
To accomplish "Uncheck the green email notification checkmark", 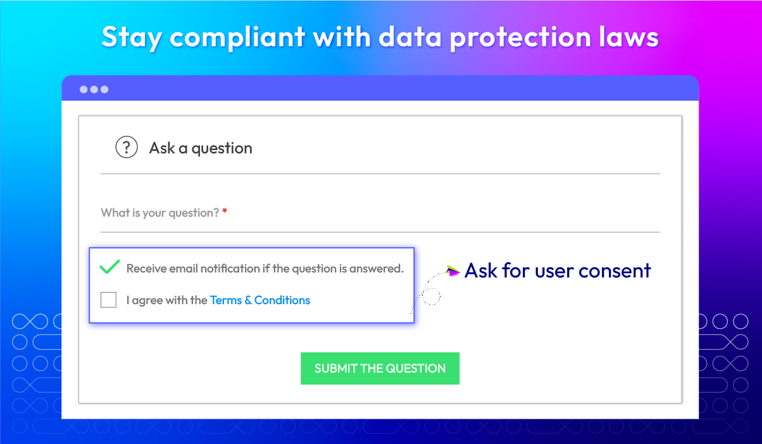I will point(110,267).
